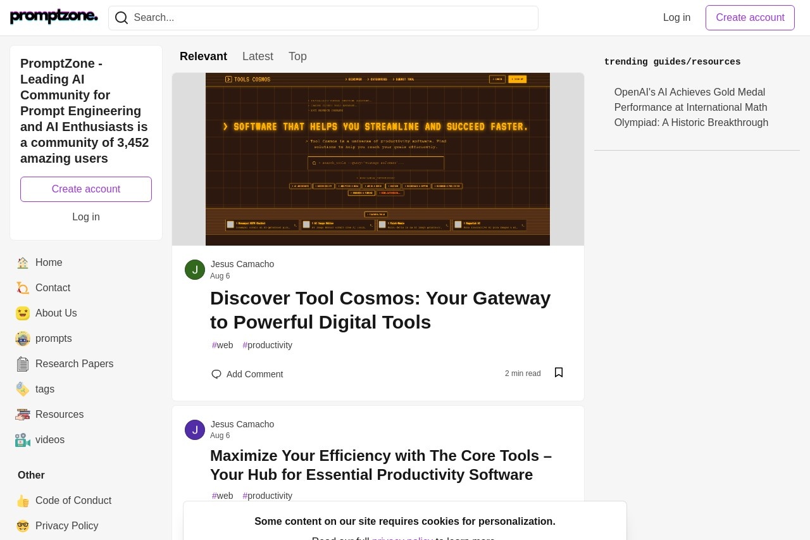Bookmark the Tool Cosmos post
The height and width of the screenshot is (540, 810).
[x=559, y=373]
